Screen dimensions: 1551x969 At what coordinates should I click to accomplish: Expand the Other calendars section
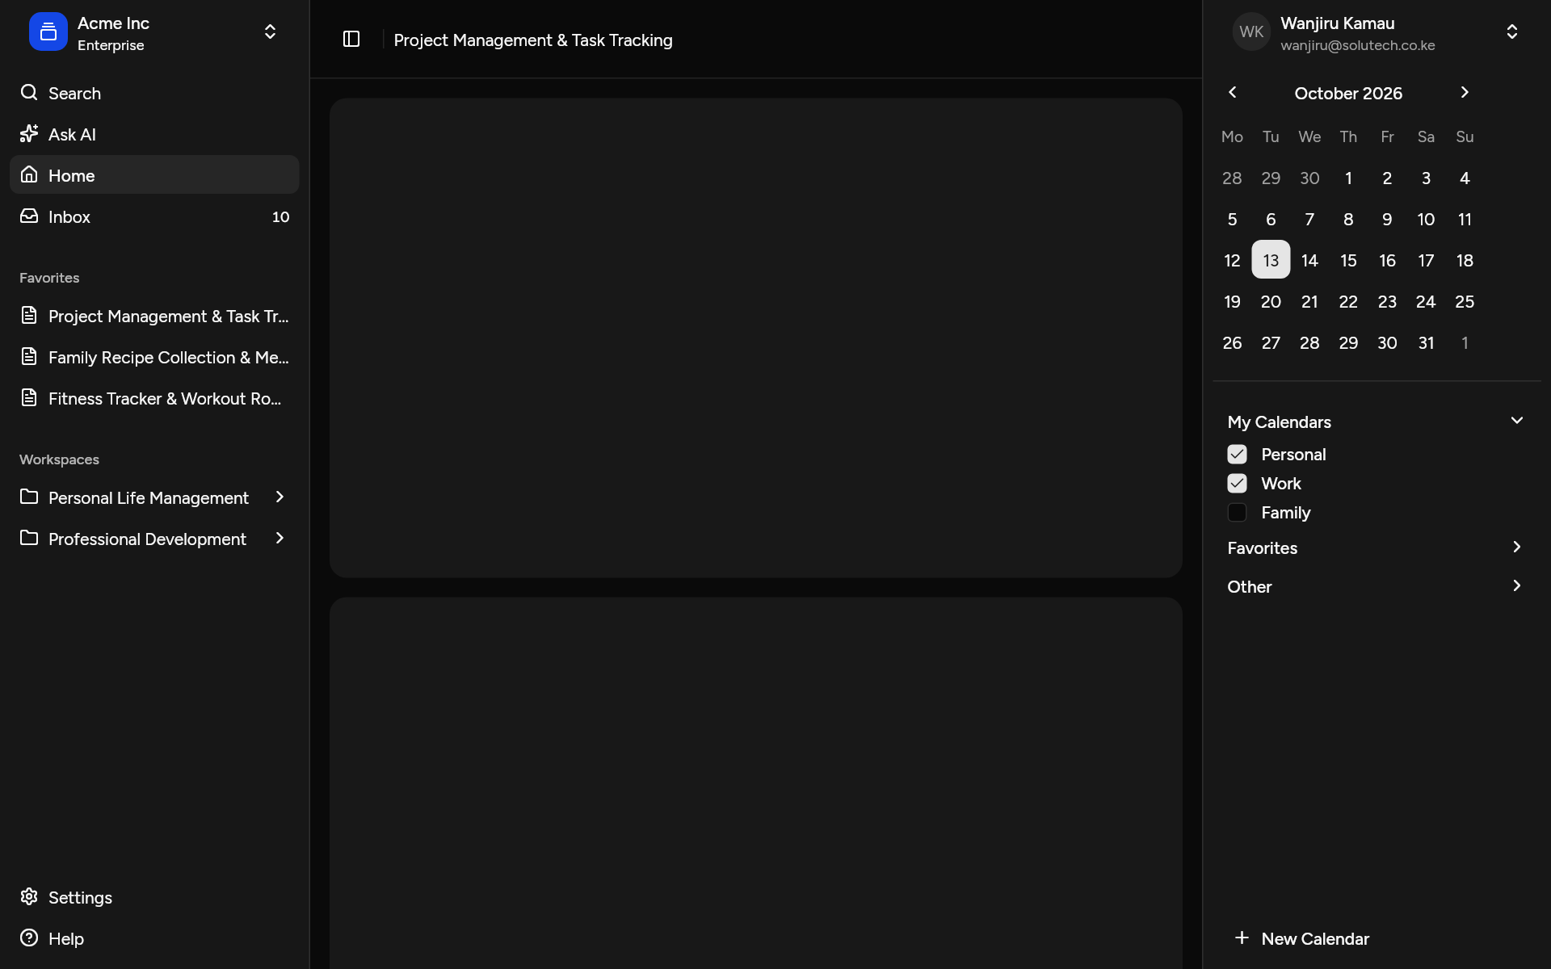pyautogui.click(x=1376, y=586)
